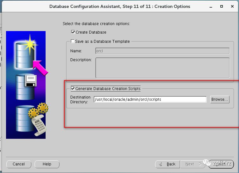Go to previous step with Back
This screenshot has width=239, height=173.
tap(167, 164)
